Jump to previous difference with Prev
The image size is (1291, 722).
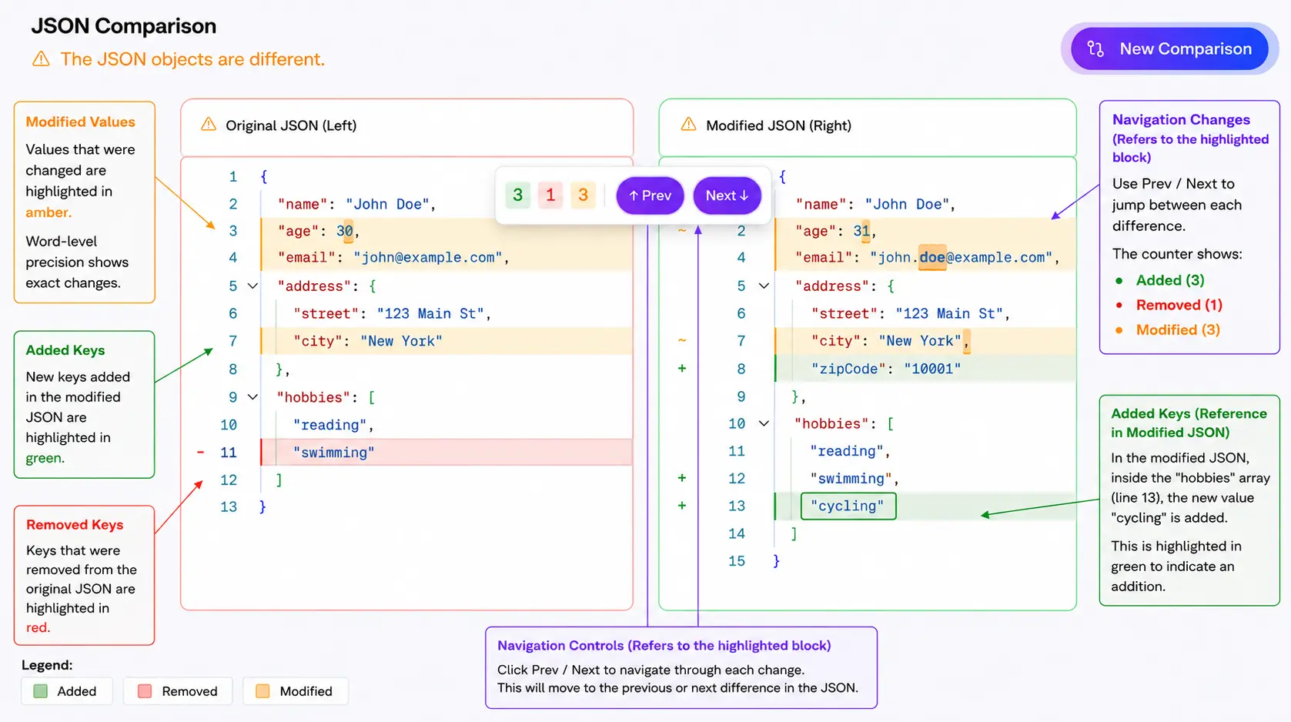point(650,196)
